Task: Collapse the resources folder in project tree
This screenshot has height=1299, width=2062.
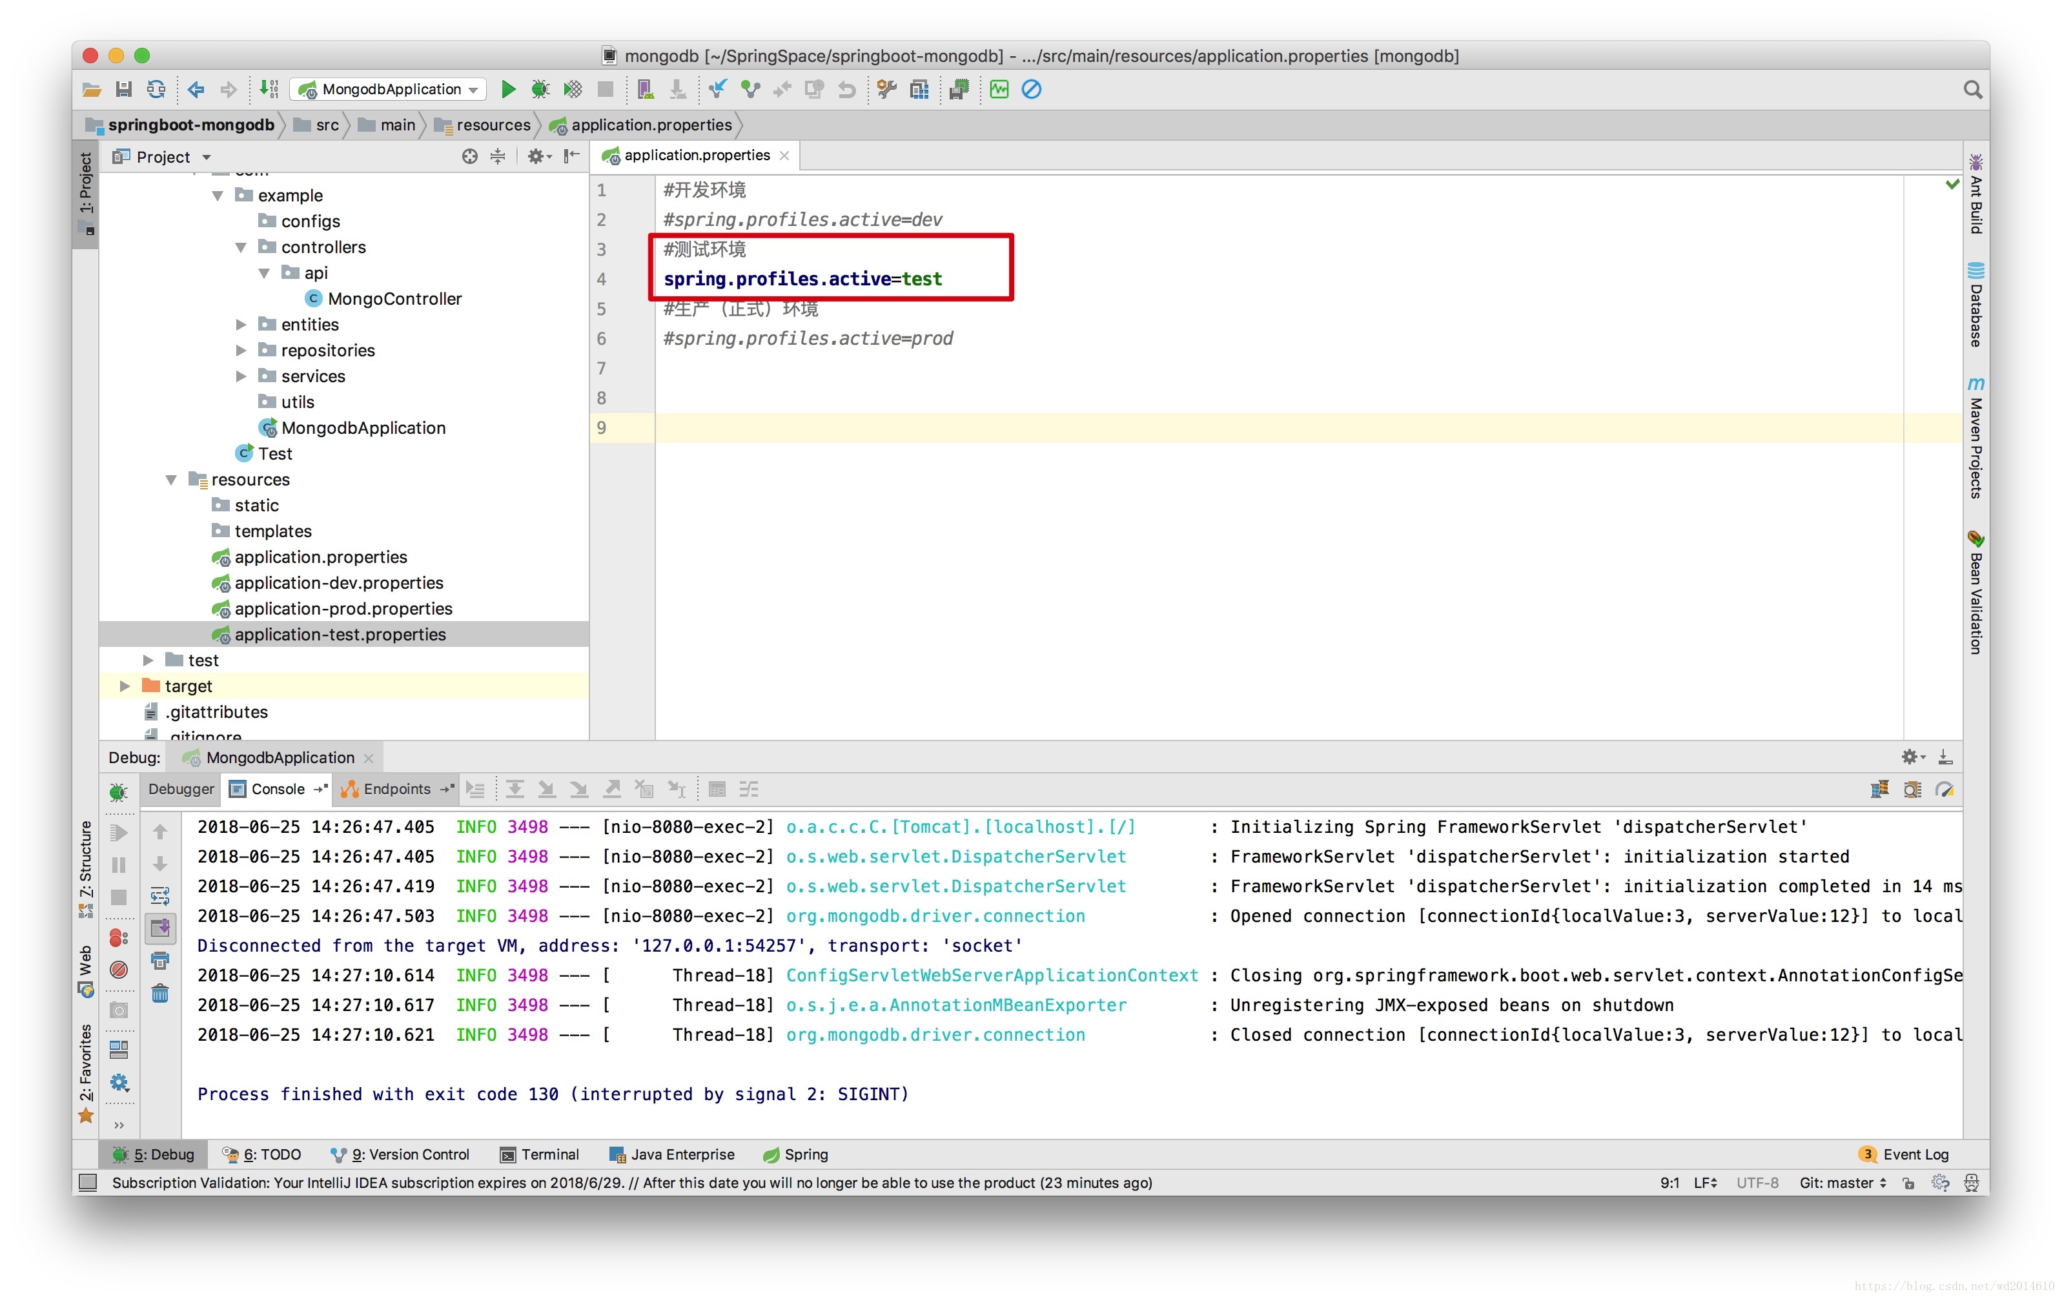Action: pyautogui.click(x=171, y=480)
